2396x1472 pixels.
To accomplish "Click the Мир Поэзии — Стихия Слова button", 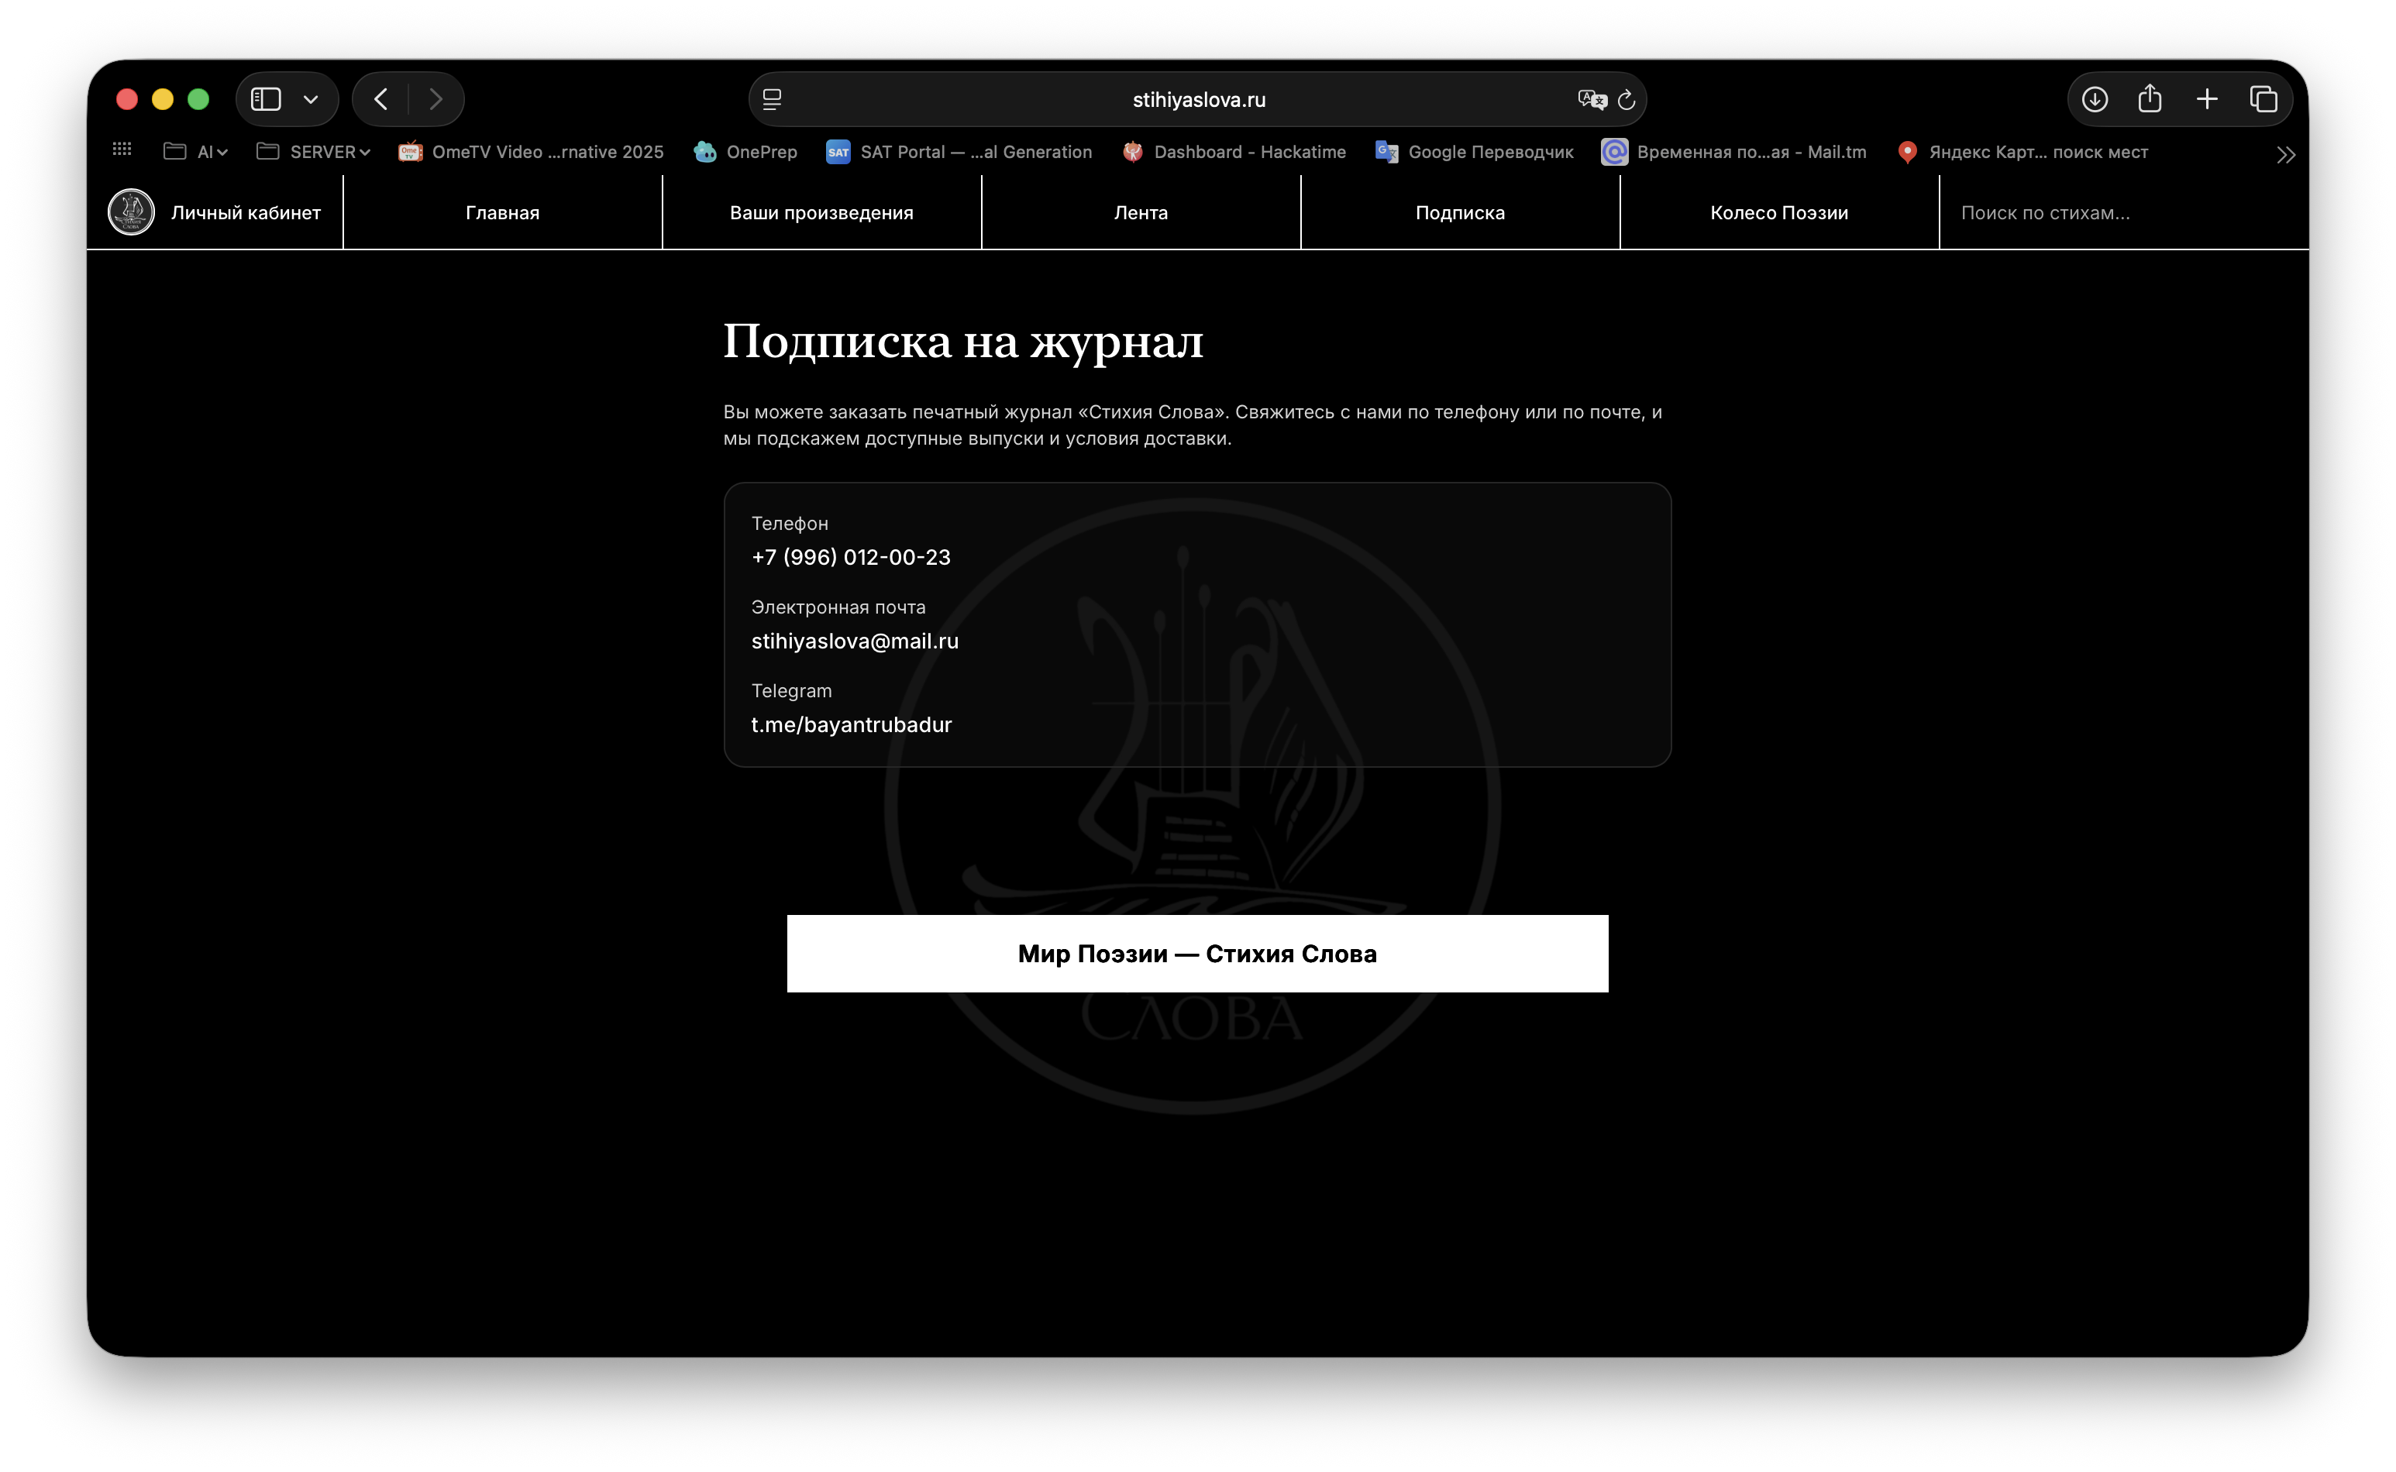I will pyautogui.click(x=1197, y=953).
